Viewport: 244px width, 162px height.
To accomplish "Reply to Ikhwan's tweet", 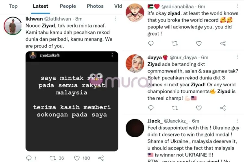I will pyautogui.click(x=29, y=158).
